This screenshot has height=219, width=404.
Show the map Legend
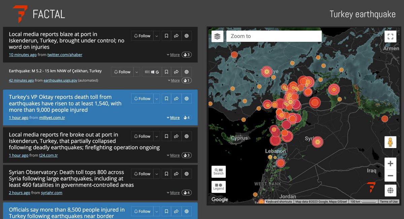218,187
